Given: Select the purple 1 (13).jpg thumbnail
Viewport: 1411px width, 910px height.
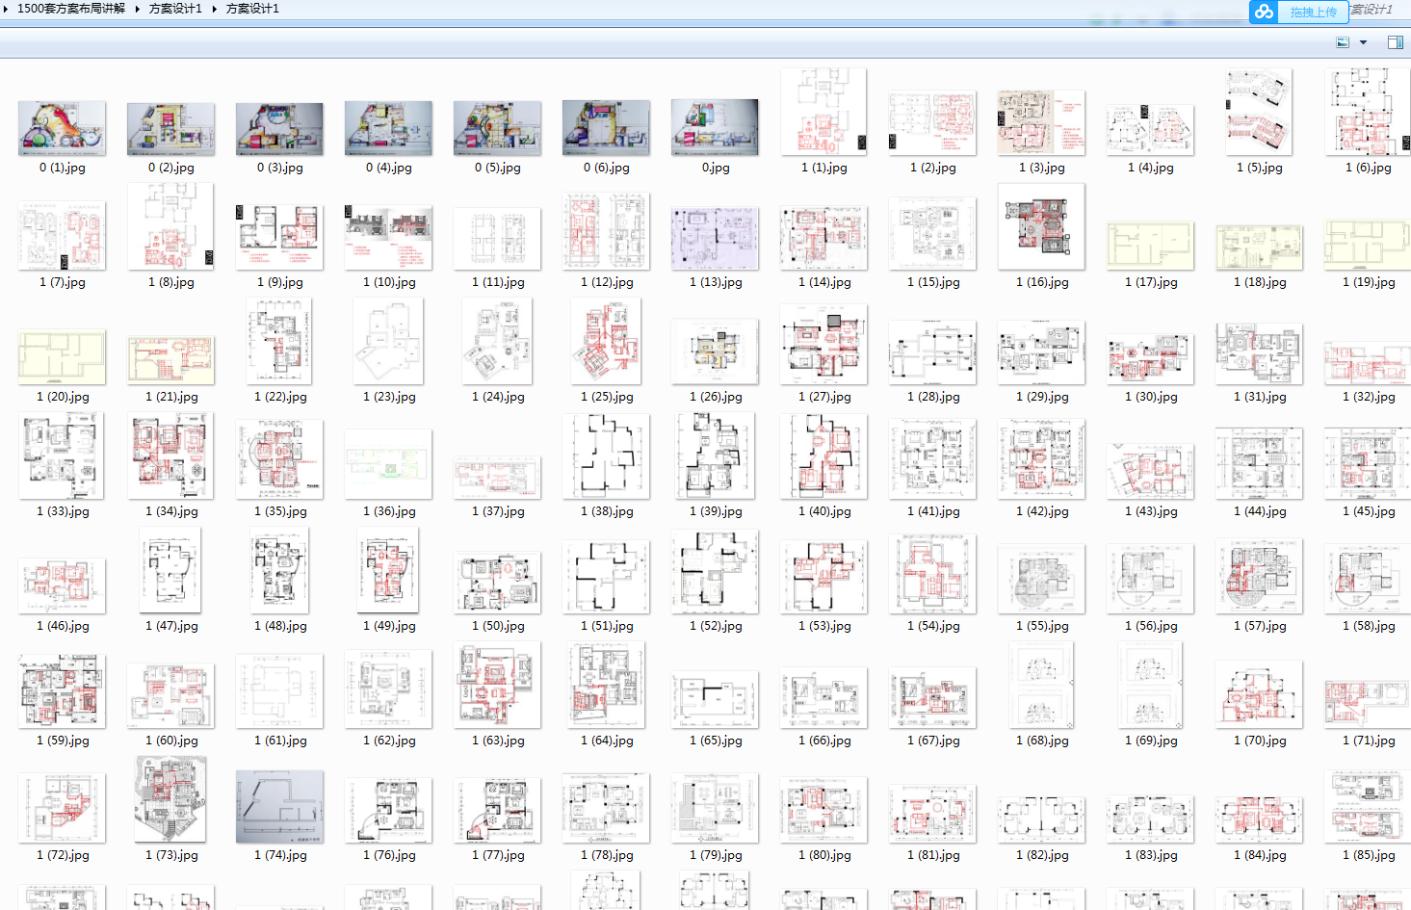Looking at the screenshot, I should [x=715, y=238].
